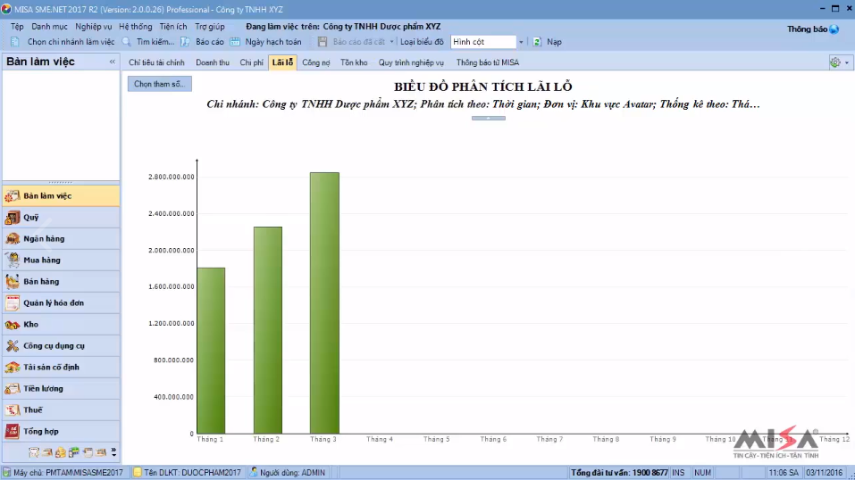Click the Thông báo globe icon
This screenshot has width=855, height=480.
click(x=834, y=29)
